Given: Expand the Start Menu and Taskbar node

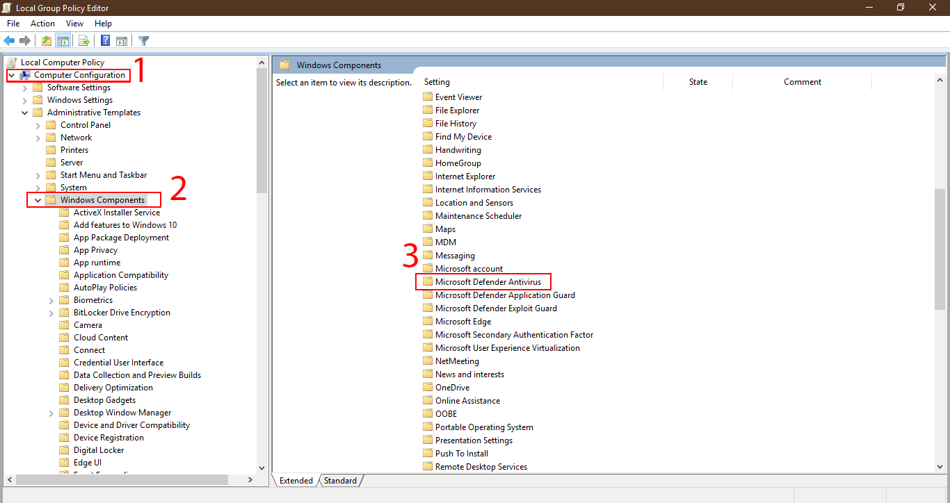Looking at the screenshot, I should [38, 175].
